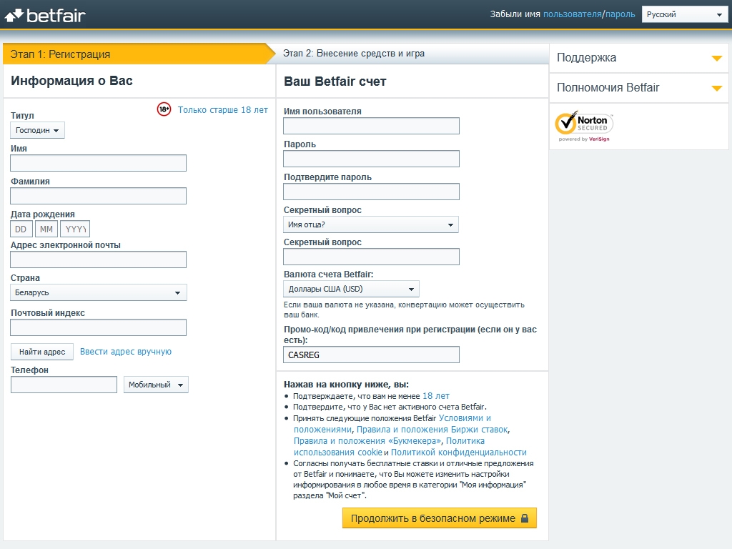Open the Политикой конфиденциальности link
732x549 pixels.
pyautogui.click(x=458, y=452)
